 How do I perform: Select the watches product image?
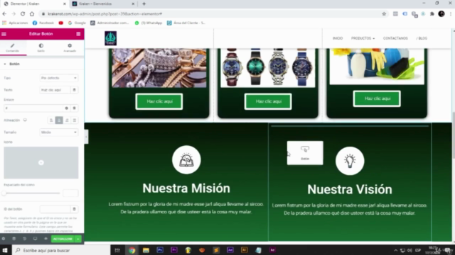[x=267, y=68]
